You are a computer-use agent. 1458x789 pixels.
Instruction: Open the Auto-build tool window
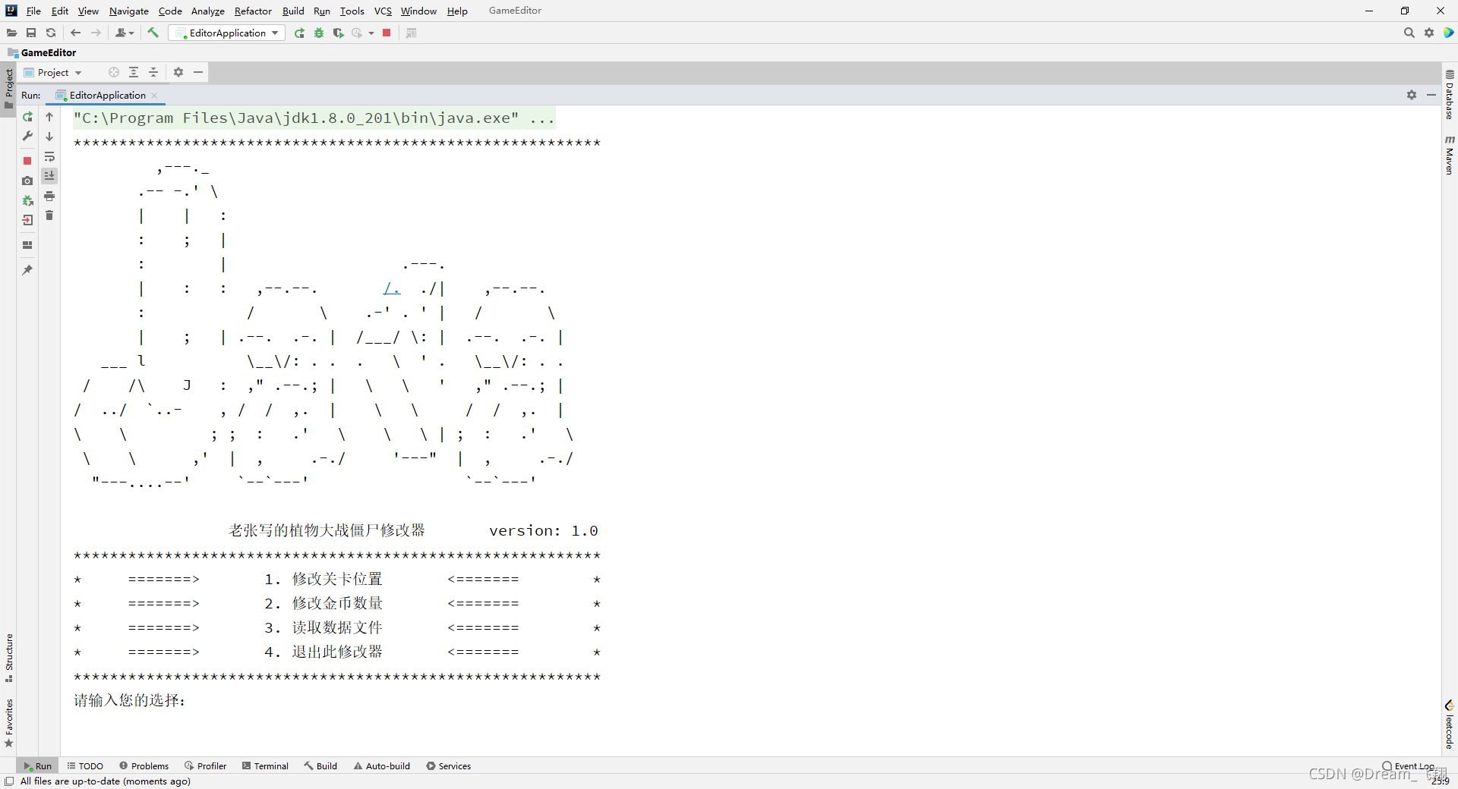(382, 765)
